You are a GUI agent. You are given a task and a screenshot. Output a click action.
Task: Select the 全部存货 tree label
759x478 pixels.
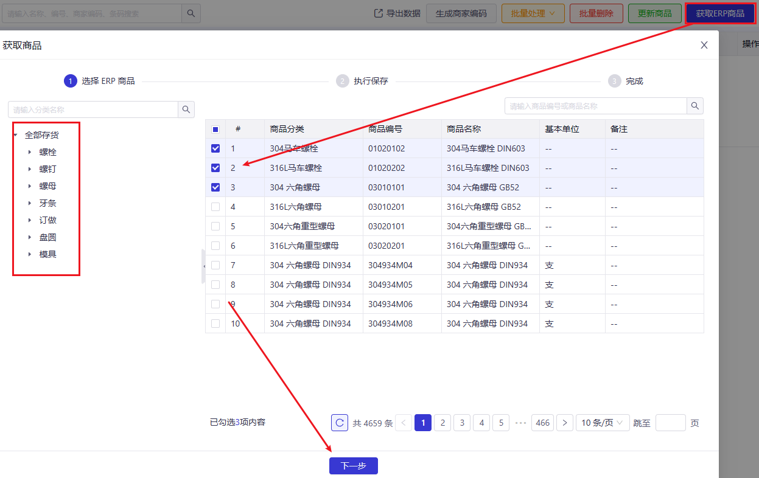tap(42, 135)
